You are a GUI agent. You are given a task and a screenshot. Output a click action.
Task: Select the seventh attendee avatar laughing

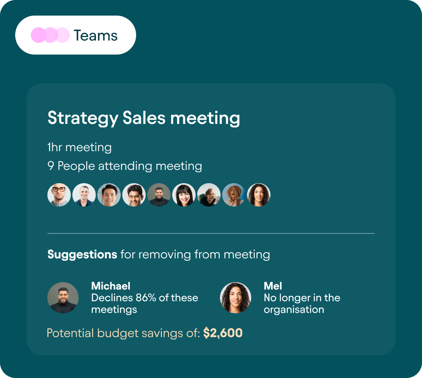(209, 195)
